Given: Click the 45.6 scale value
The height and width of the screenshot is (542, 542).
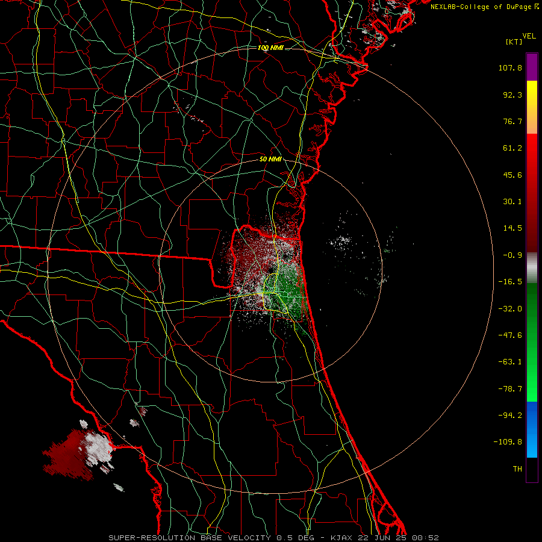Looking at the screenshot, I should coord(512,175).
